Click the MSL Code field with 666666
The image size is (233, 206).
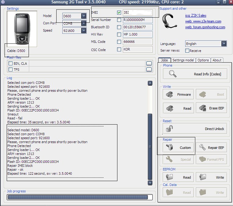pos(137,42)
